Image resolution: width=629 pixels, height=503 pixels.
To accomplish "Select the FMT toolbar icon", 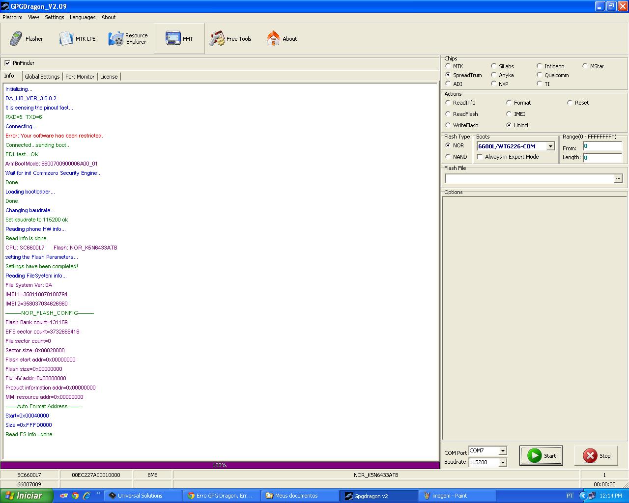I will tap(173, 38).
